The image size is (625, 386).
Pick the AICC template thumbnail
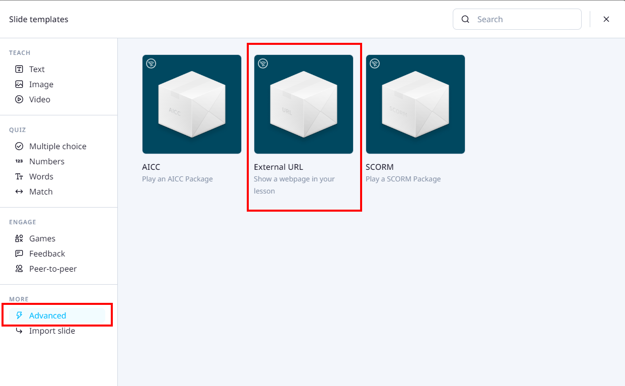(192, 104)
